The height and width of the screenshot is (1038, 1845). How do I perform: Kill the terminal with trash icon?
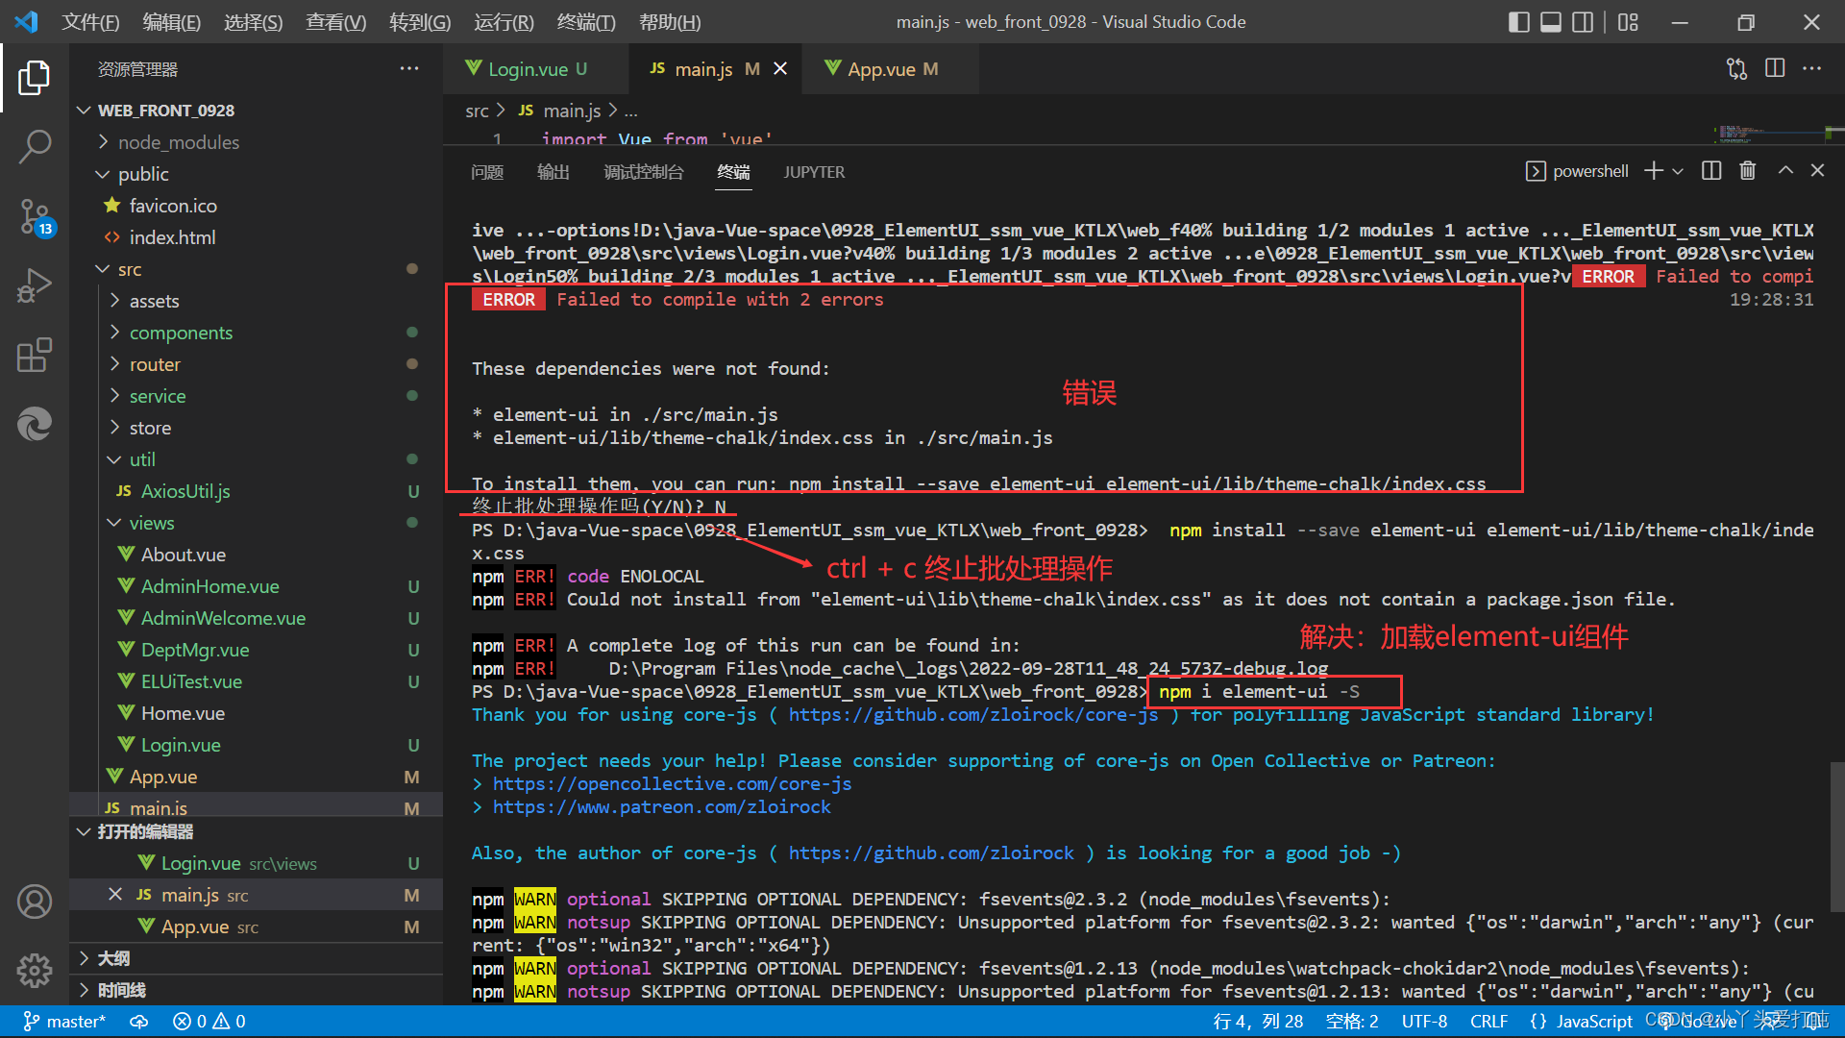click(x=1748, y=171)
